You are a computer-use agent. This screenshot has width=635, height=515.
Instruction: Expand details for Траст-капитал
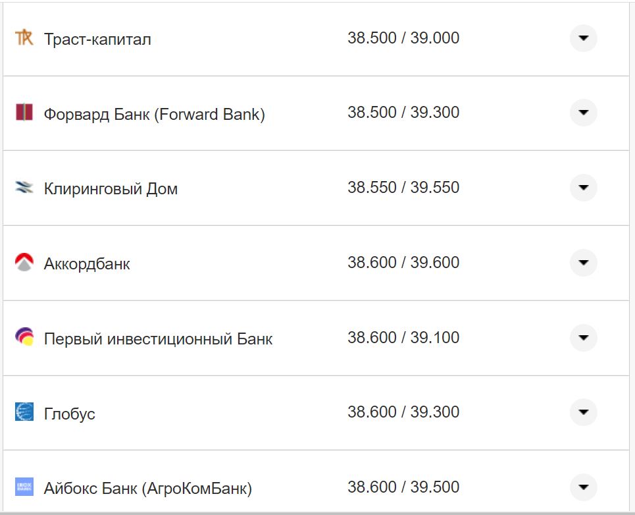(583, 38)
